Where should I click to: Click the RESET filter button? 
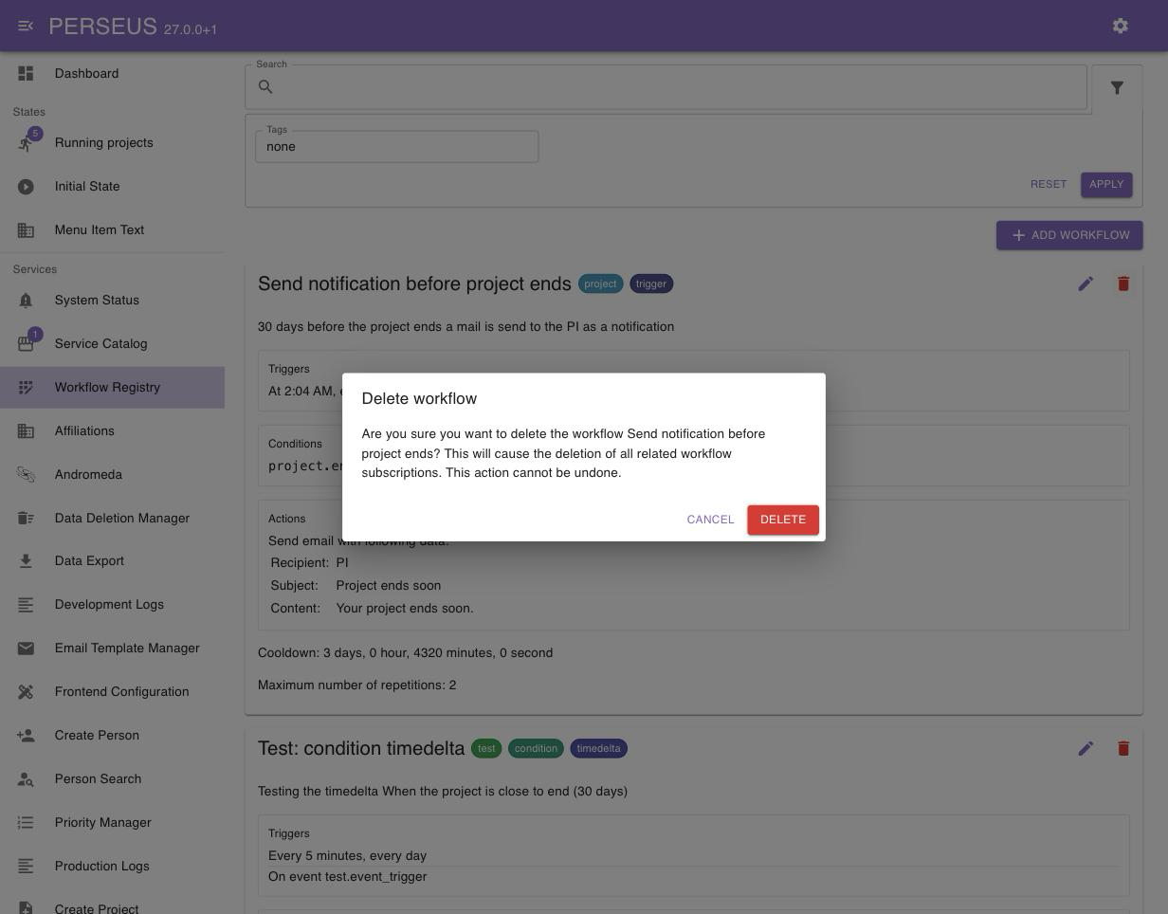pos(1049,184)
